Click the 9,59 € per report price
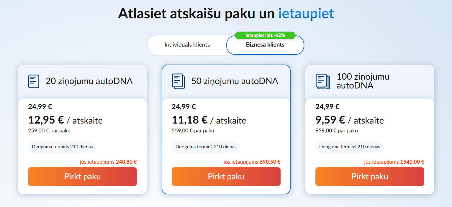Screen dimensions: 452x207 click(330, 120)
